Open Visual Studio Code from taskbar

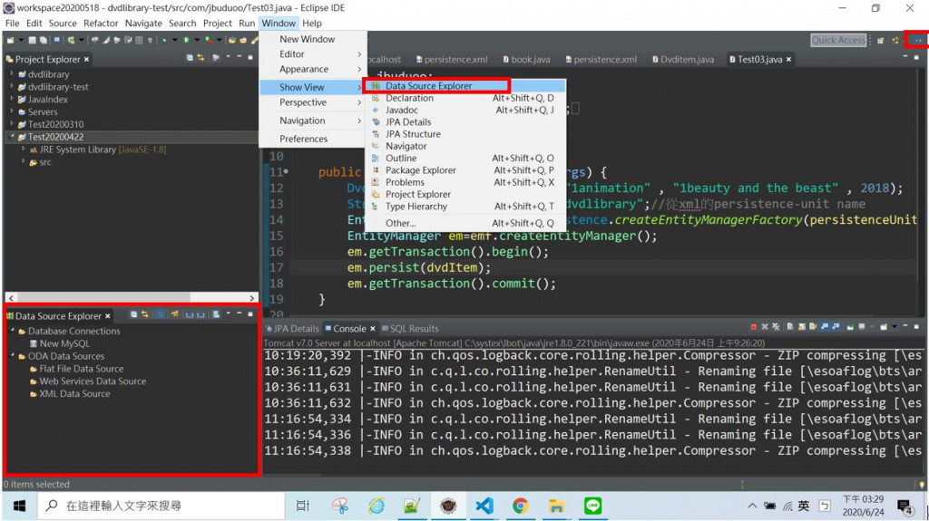coord(484,506)
